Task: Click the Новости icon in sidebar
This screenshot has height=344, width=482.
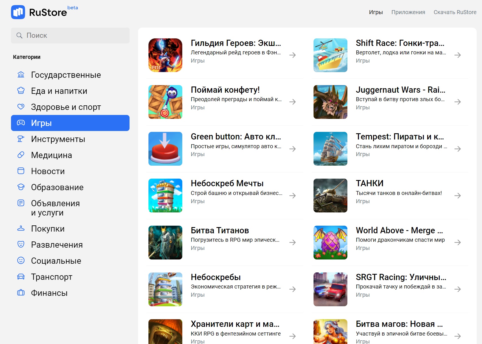Action: (21, 171)
